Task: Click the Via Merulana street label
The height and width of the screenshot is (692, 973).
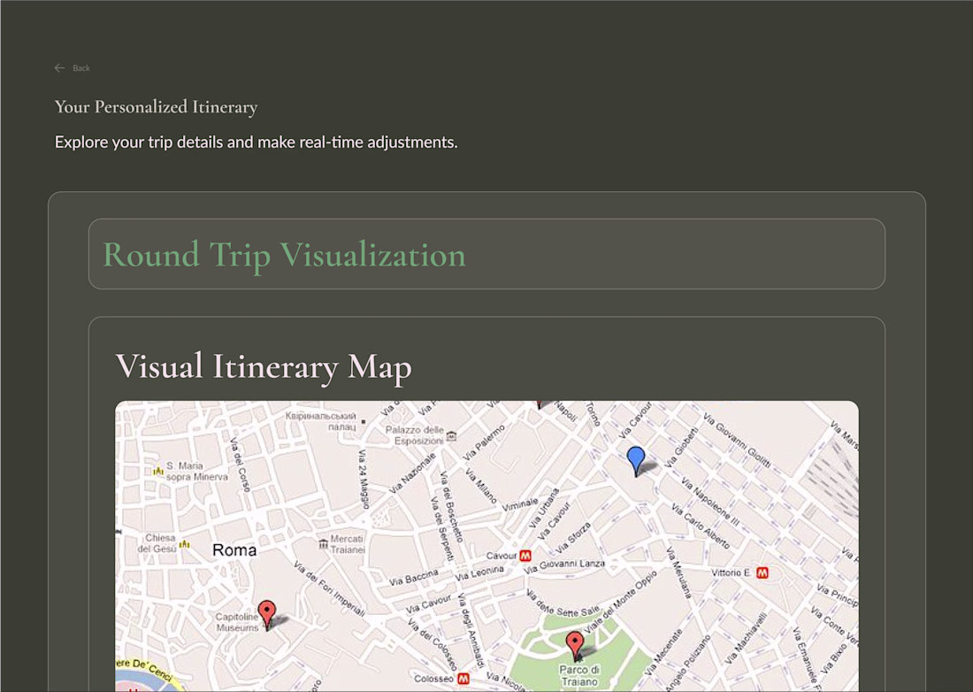Action: click(678, 573)
